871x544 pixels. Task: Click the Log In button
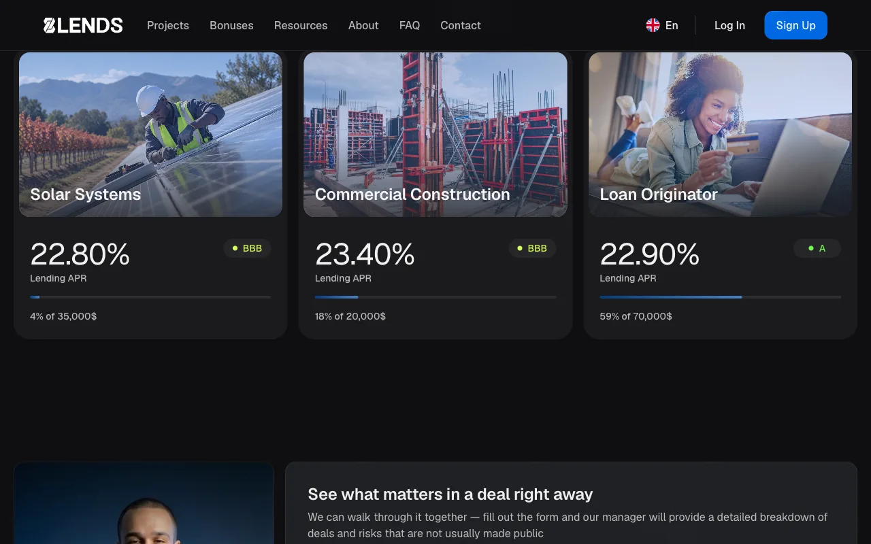pos(729,25)
